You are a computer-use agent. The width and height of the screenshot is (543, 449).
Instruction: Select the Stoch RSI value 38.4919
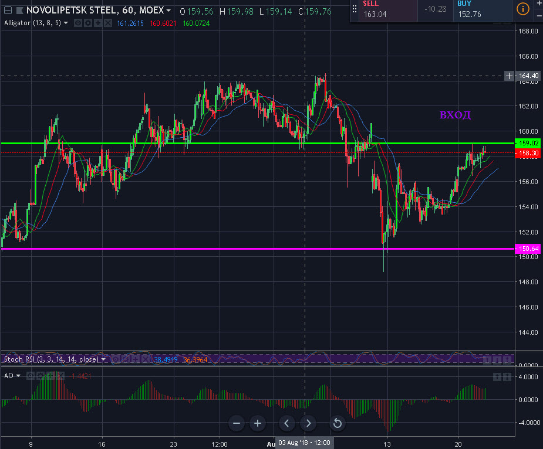pyautogui.click(x=166, y=360)
